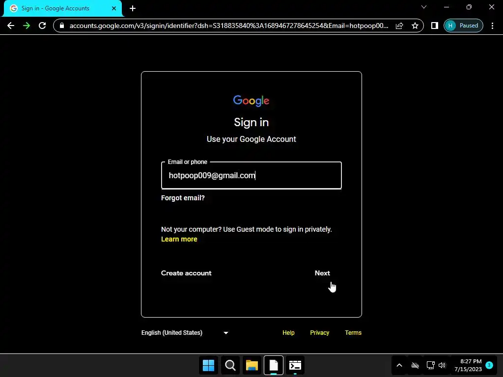Open the Help link
Viewport: 503px width, 377px height.
pos(288,333)
